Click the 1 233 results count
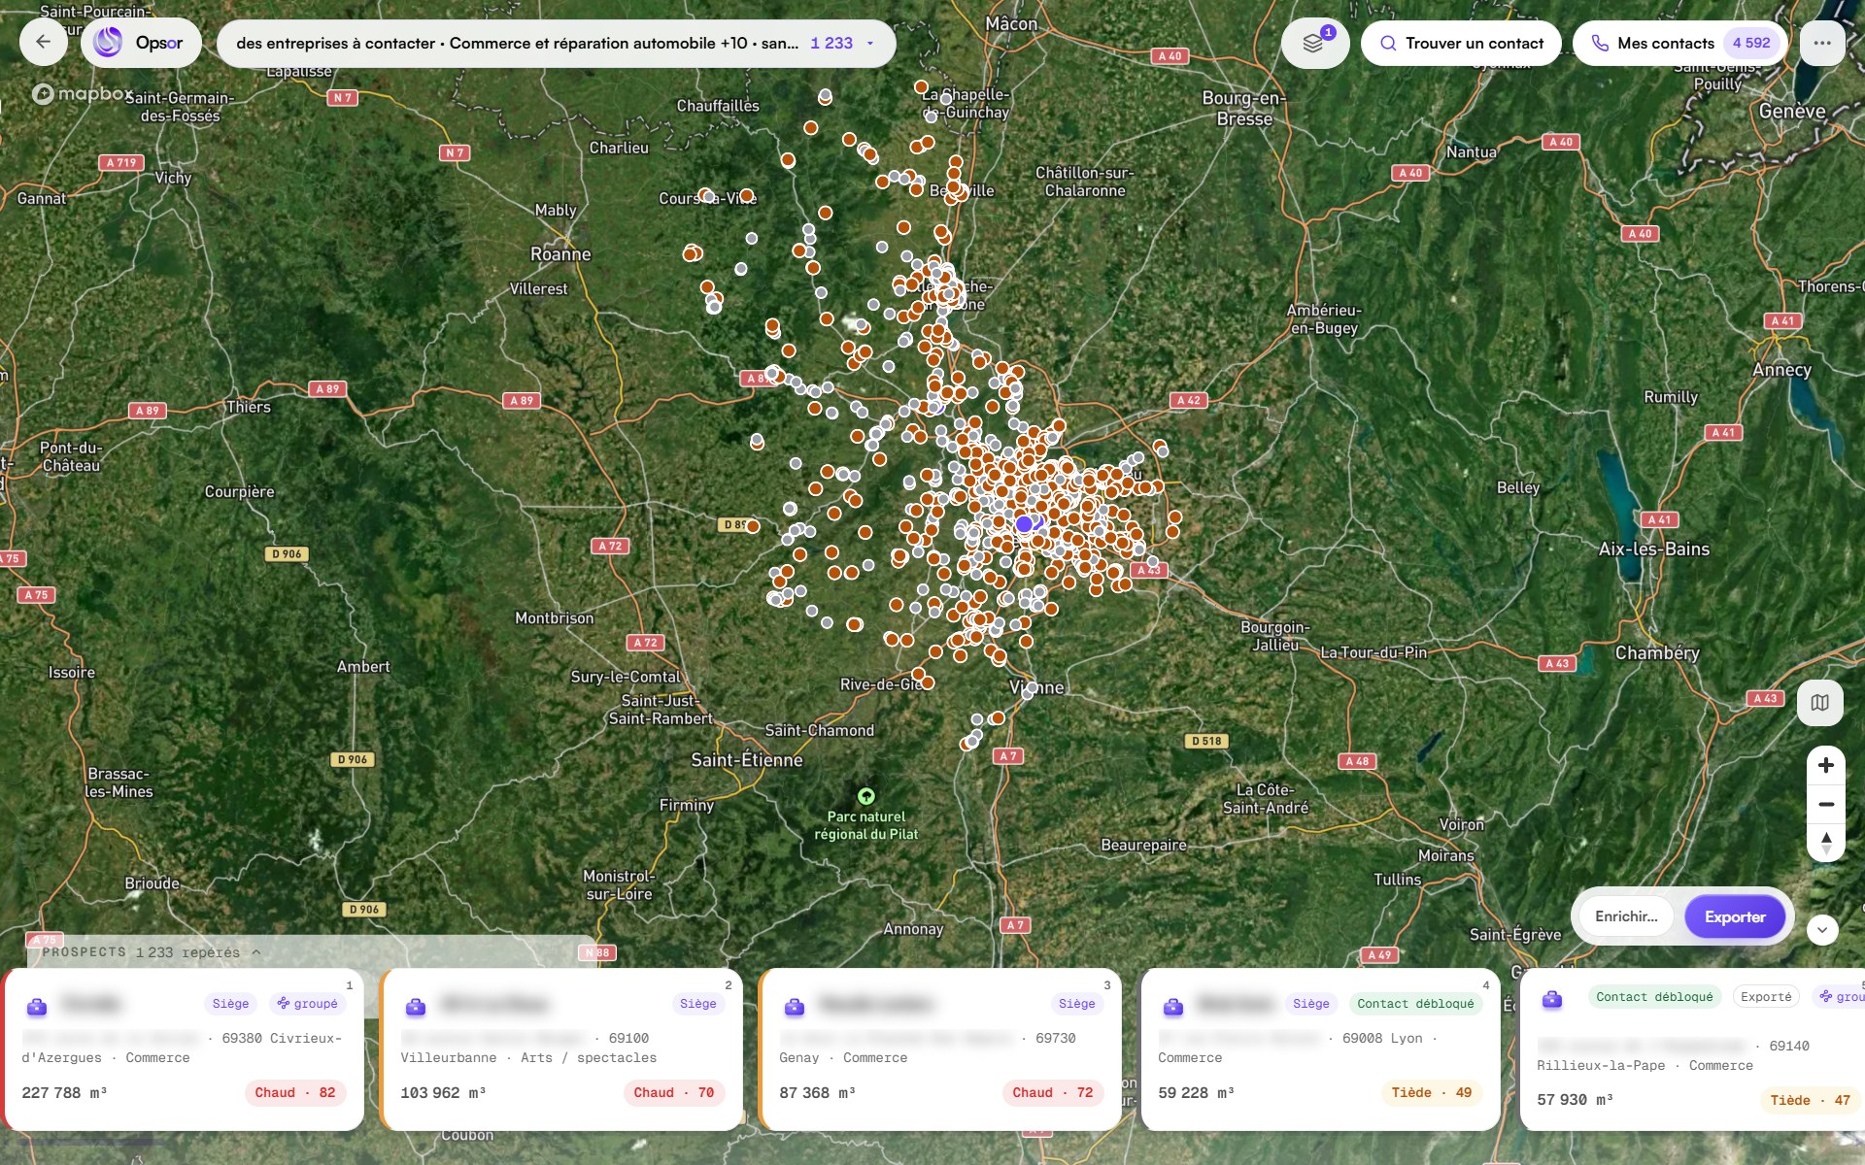Screen dimensions: 1865x1165 (831, 43)
